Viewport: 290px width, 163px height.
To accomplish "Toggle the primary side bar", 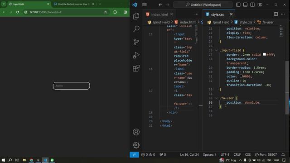I will (x=238, y=5).
